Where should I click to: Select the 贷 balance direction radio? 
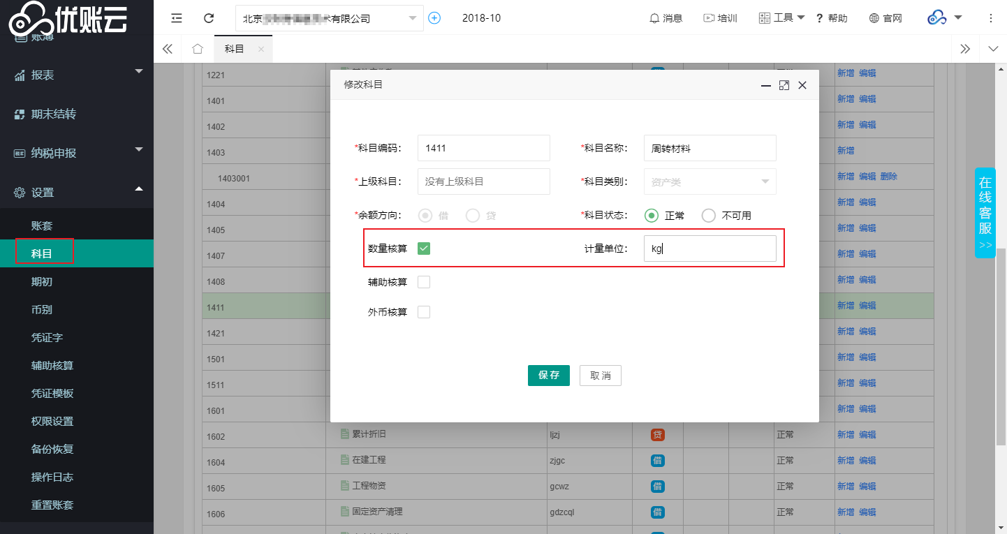coord(473,216)
